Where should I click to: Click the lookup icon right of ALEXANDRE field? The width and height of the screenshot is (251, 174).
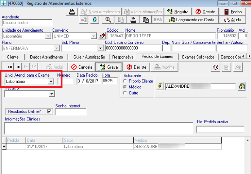coord(242,86)
